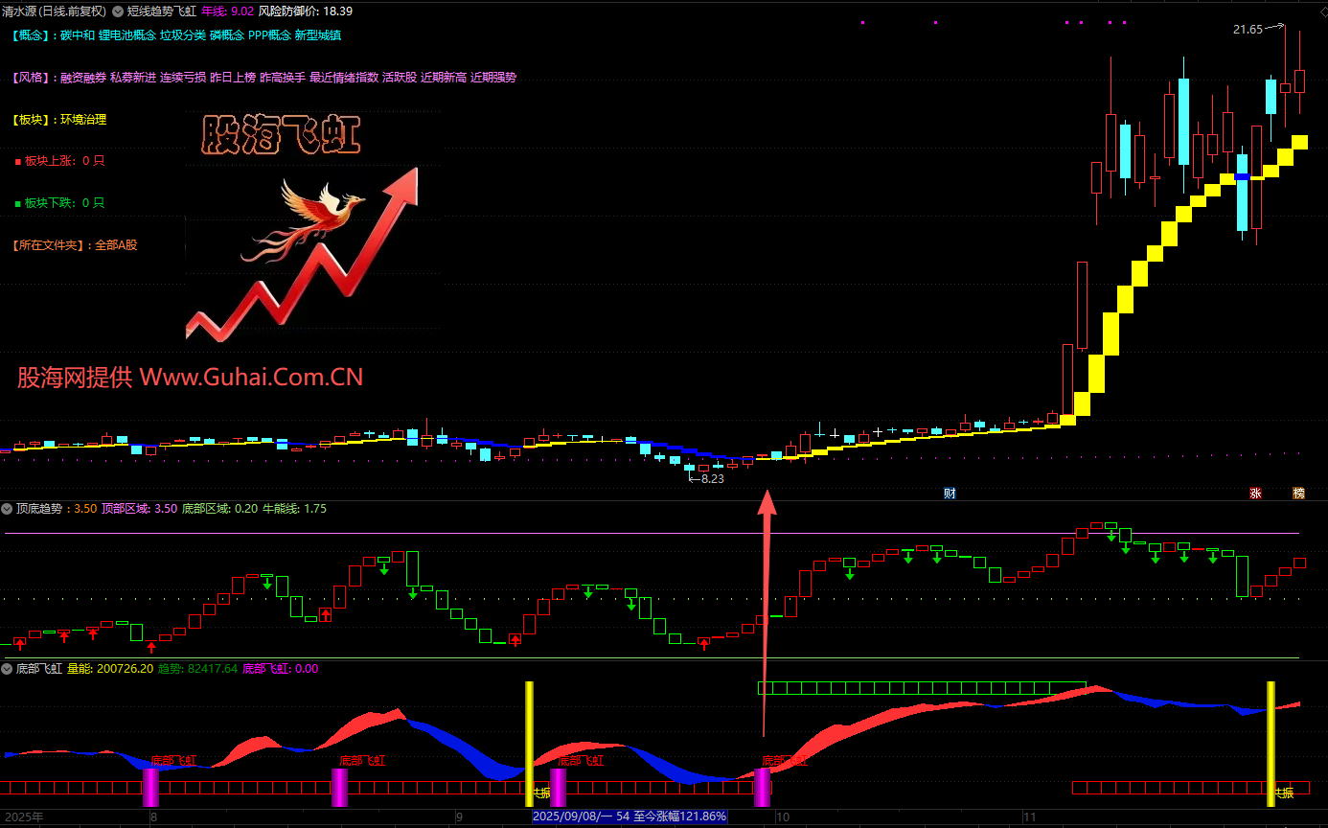1328x828 pixels.
Task: Open the 环境治理 sector link
Action: [83, 120]
